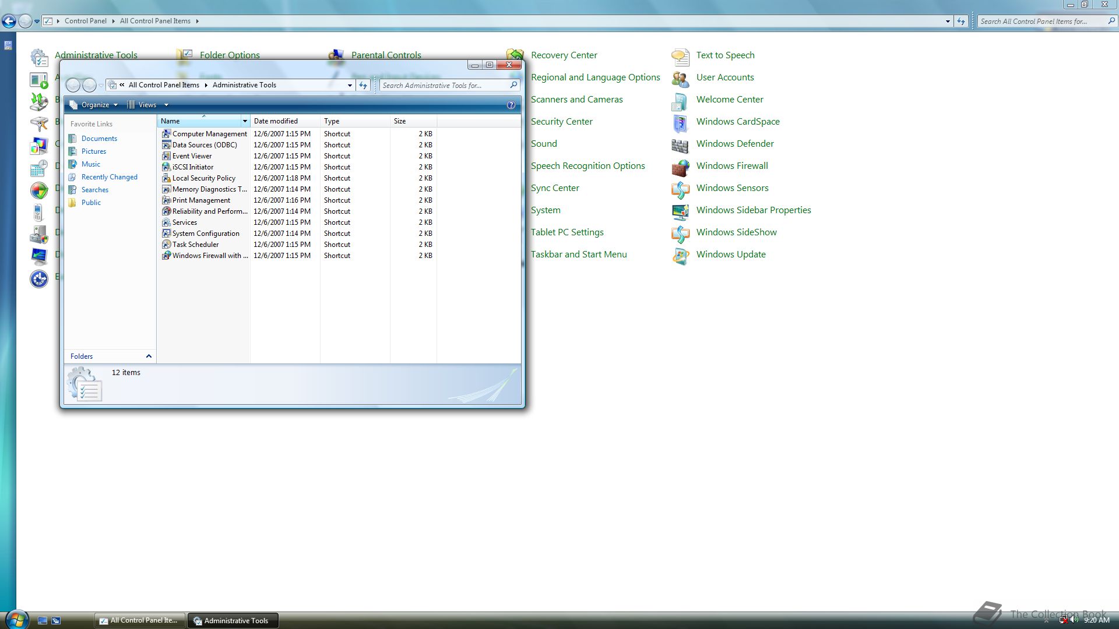This screenshot has width=1119, height=629.
Task: Select Event Viewer shortcut icon
Action: click(x=166, y=156)
